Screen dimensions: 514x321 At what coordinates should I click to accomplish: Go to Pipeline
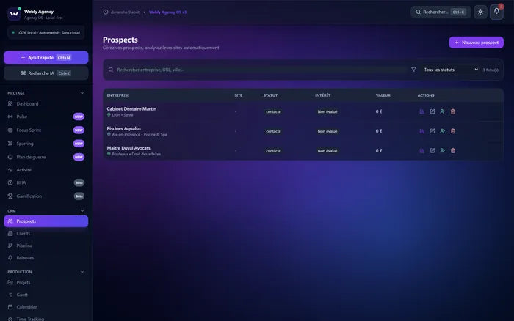(x=46, y=246)
